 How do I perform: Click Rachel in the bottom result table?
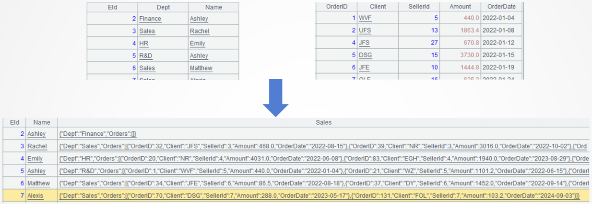37,146
